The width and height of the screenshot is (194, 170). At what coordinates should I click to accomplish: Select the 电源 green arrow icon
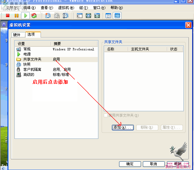[x=19, y=54]
